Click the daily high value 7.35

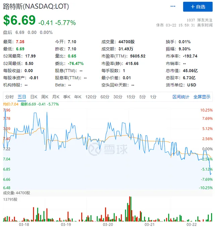coord(20,42)
